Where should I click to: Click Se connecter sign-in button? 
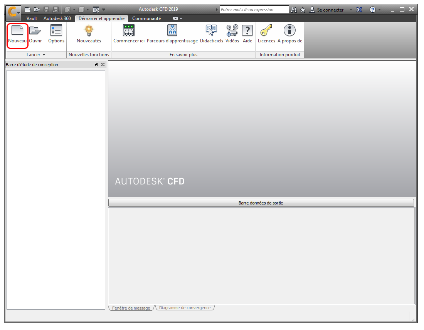pos(326,10)
